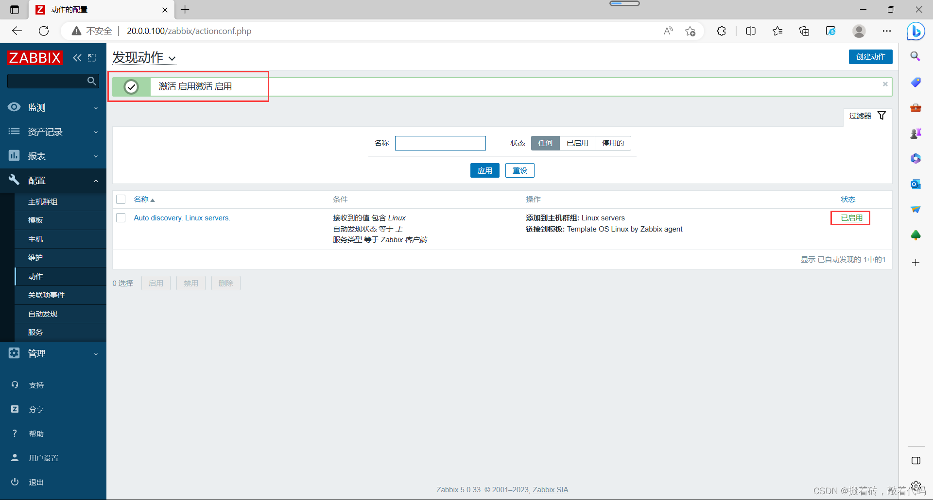Open Bing Copilot sidebar icon

pyautogui.click(x=916, y=31)
